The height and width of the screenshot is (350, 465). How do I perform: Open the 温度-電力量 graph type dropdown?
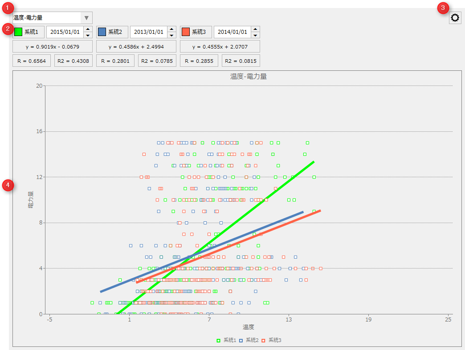86,17
